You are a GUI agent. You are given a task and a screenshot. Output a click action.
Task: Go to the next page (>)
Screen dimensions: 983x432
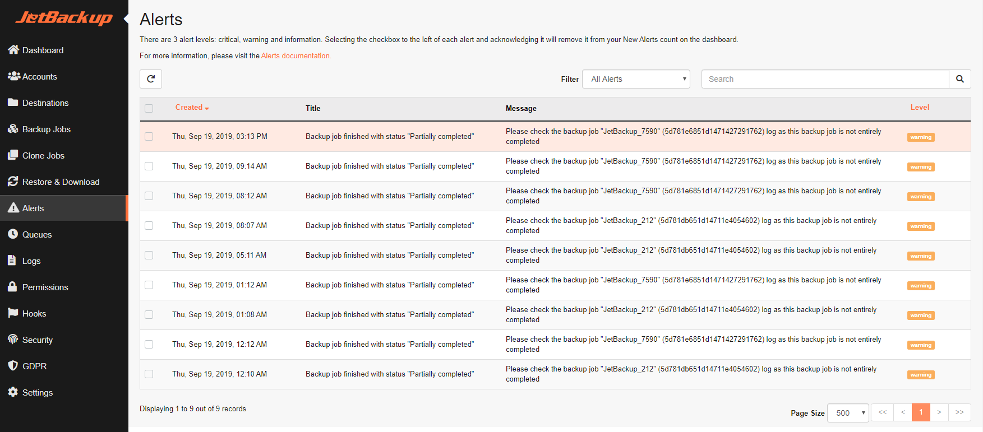pyautogui.click(x=939, y=412)
